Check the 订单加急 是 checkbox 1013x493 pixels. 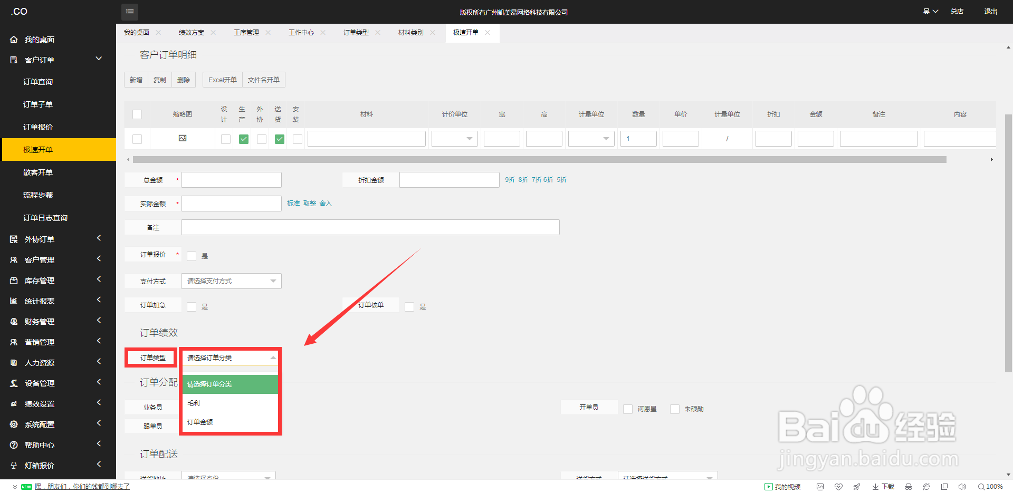pyautogui.click(x=192, y=306)
